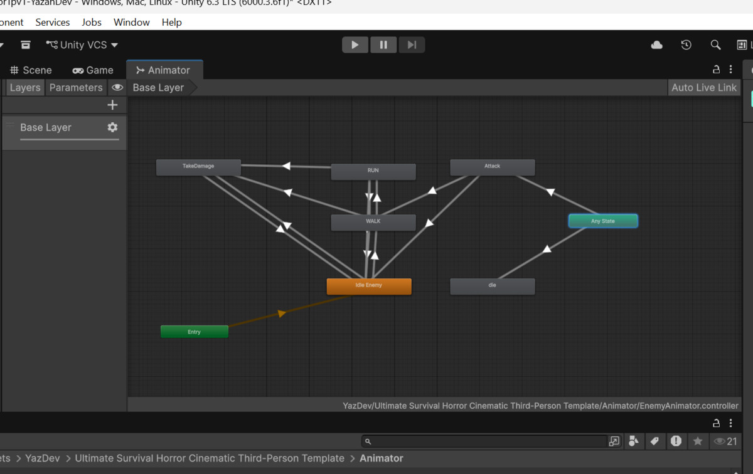
Task: Open the undo history icon
Action: pos(686,45)
